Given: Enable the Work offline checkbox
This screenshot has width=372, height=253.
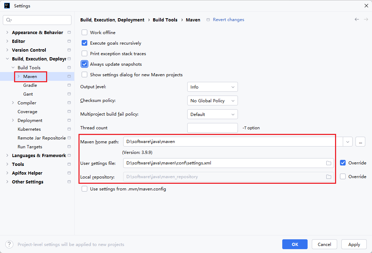Looking at the screenshot, I should click(x=84, y=33).
